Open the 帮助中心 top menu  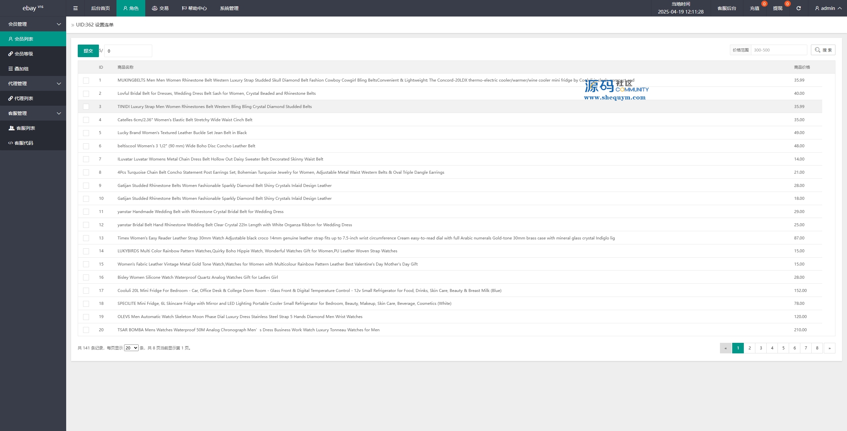(x=194, y=8)
